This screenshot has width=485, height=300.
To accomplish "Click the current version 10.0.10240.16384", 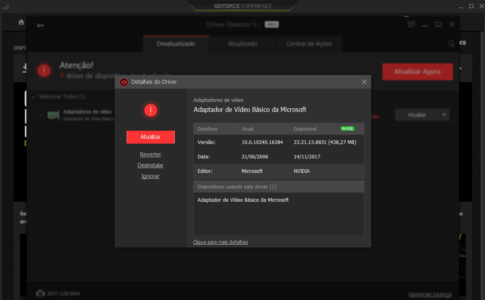I will pos(262,142).
